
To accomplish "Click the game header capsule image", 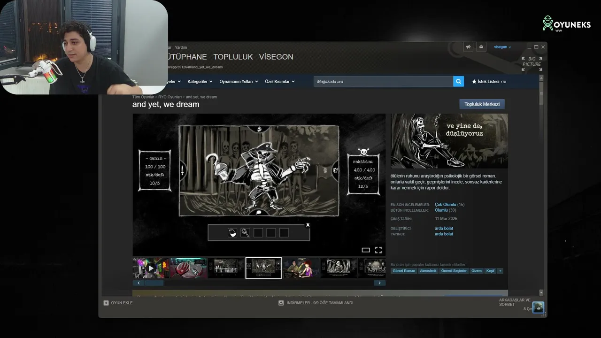I will point(449,141).
